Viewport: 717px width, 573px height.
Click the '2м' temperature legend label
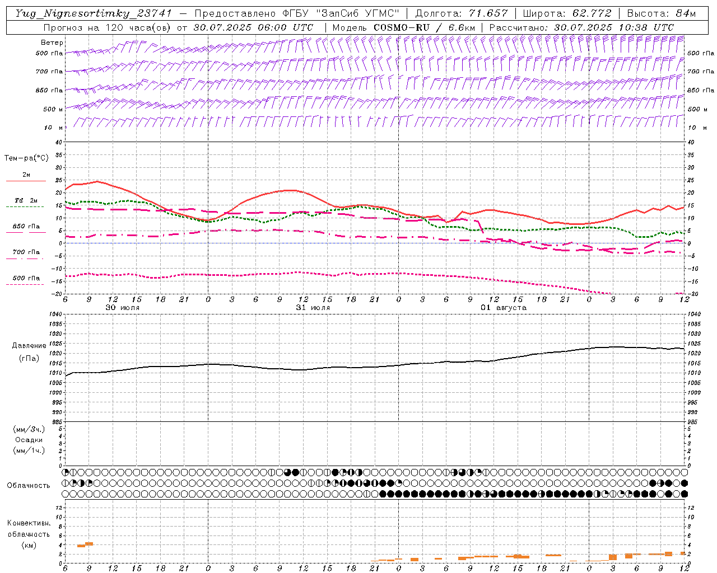[x=26, y=175]
